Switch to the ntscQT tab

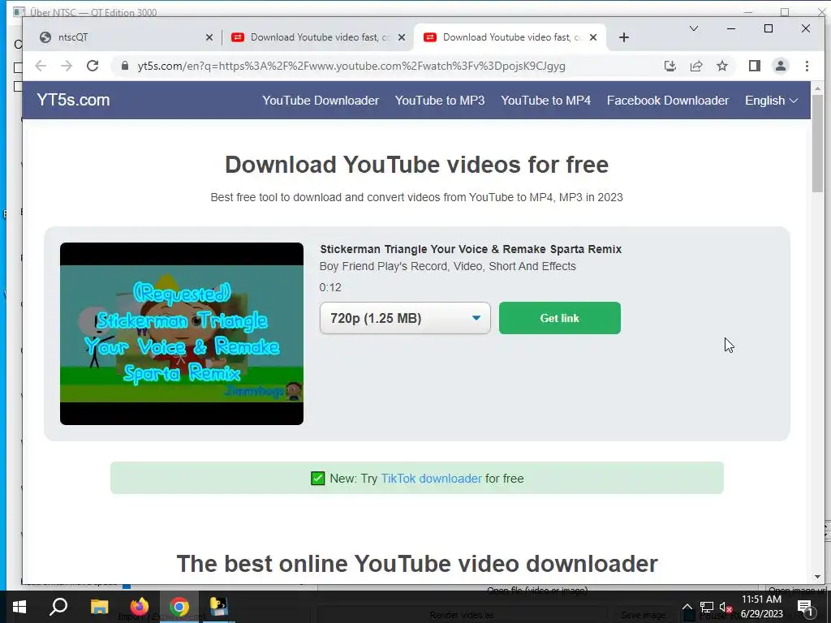[x=122, y=37]
